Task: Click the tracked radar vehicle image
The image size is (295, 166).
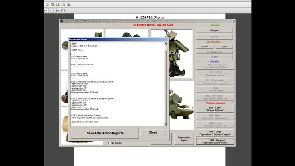Action: (181, 106)
